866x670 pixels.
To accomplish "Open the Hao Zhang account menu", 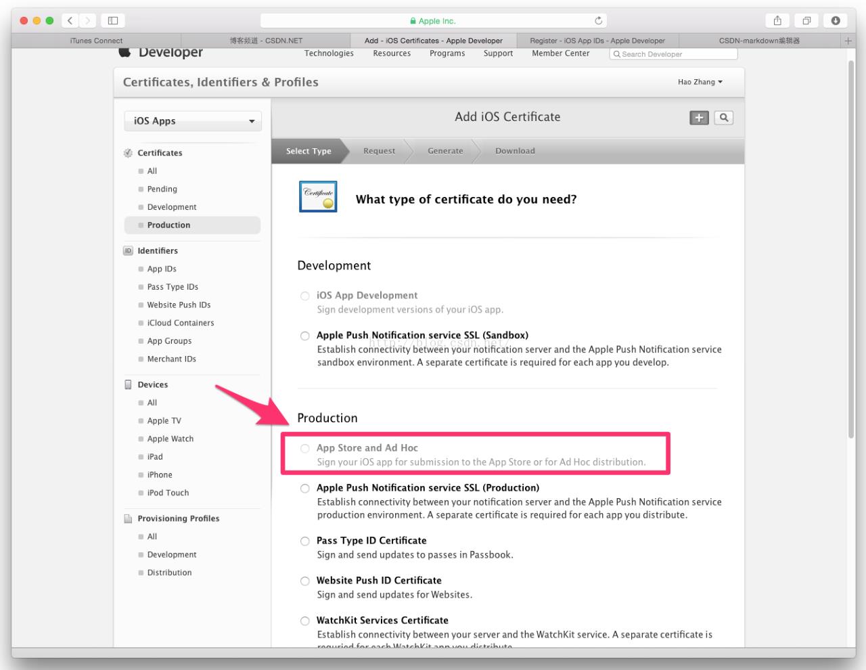I will [700, 82].
